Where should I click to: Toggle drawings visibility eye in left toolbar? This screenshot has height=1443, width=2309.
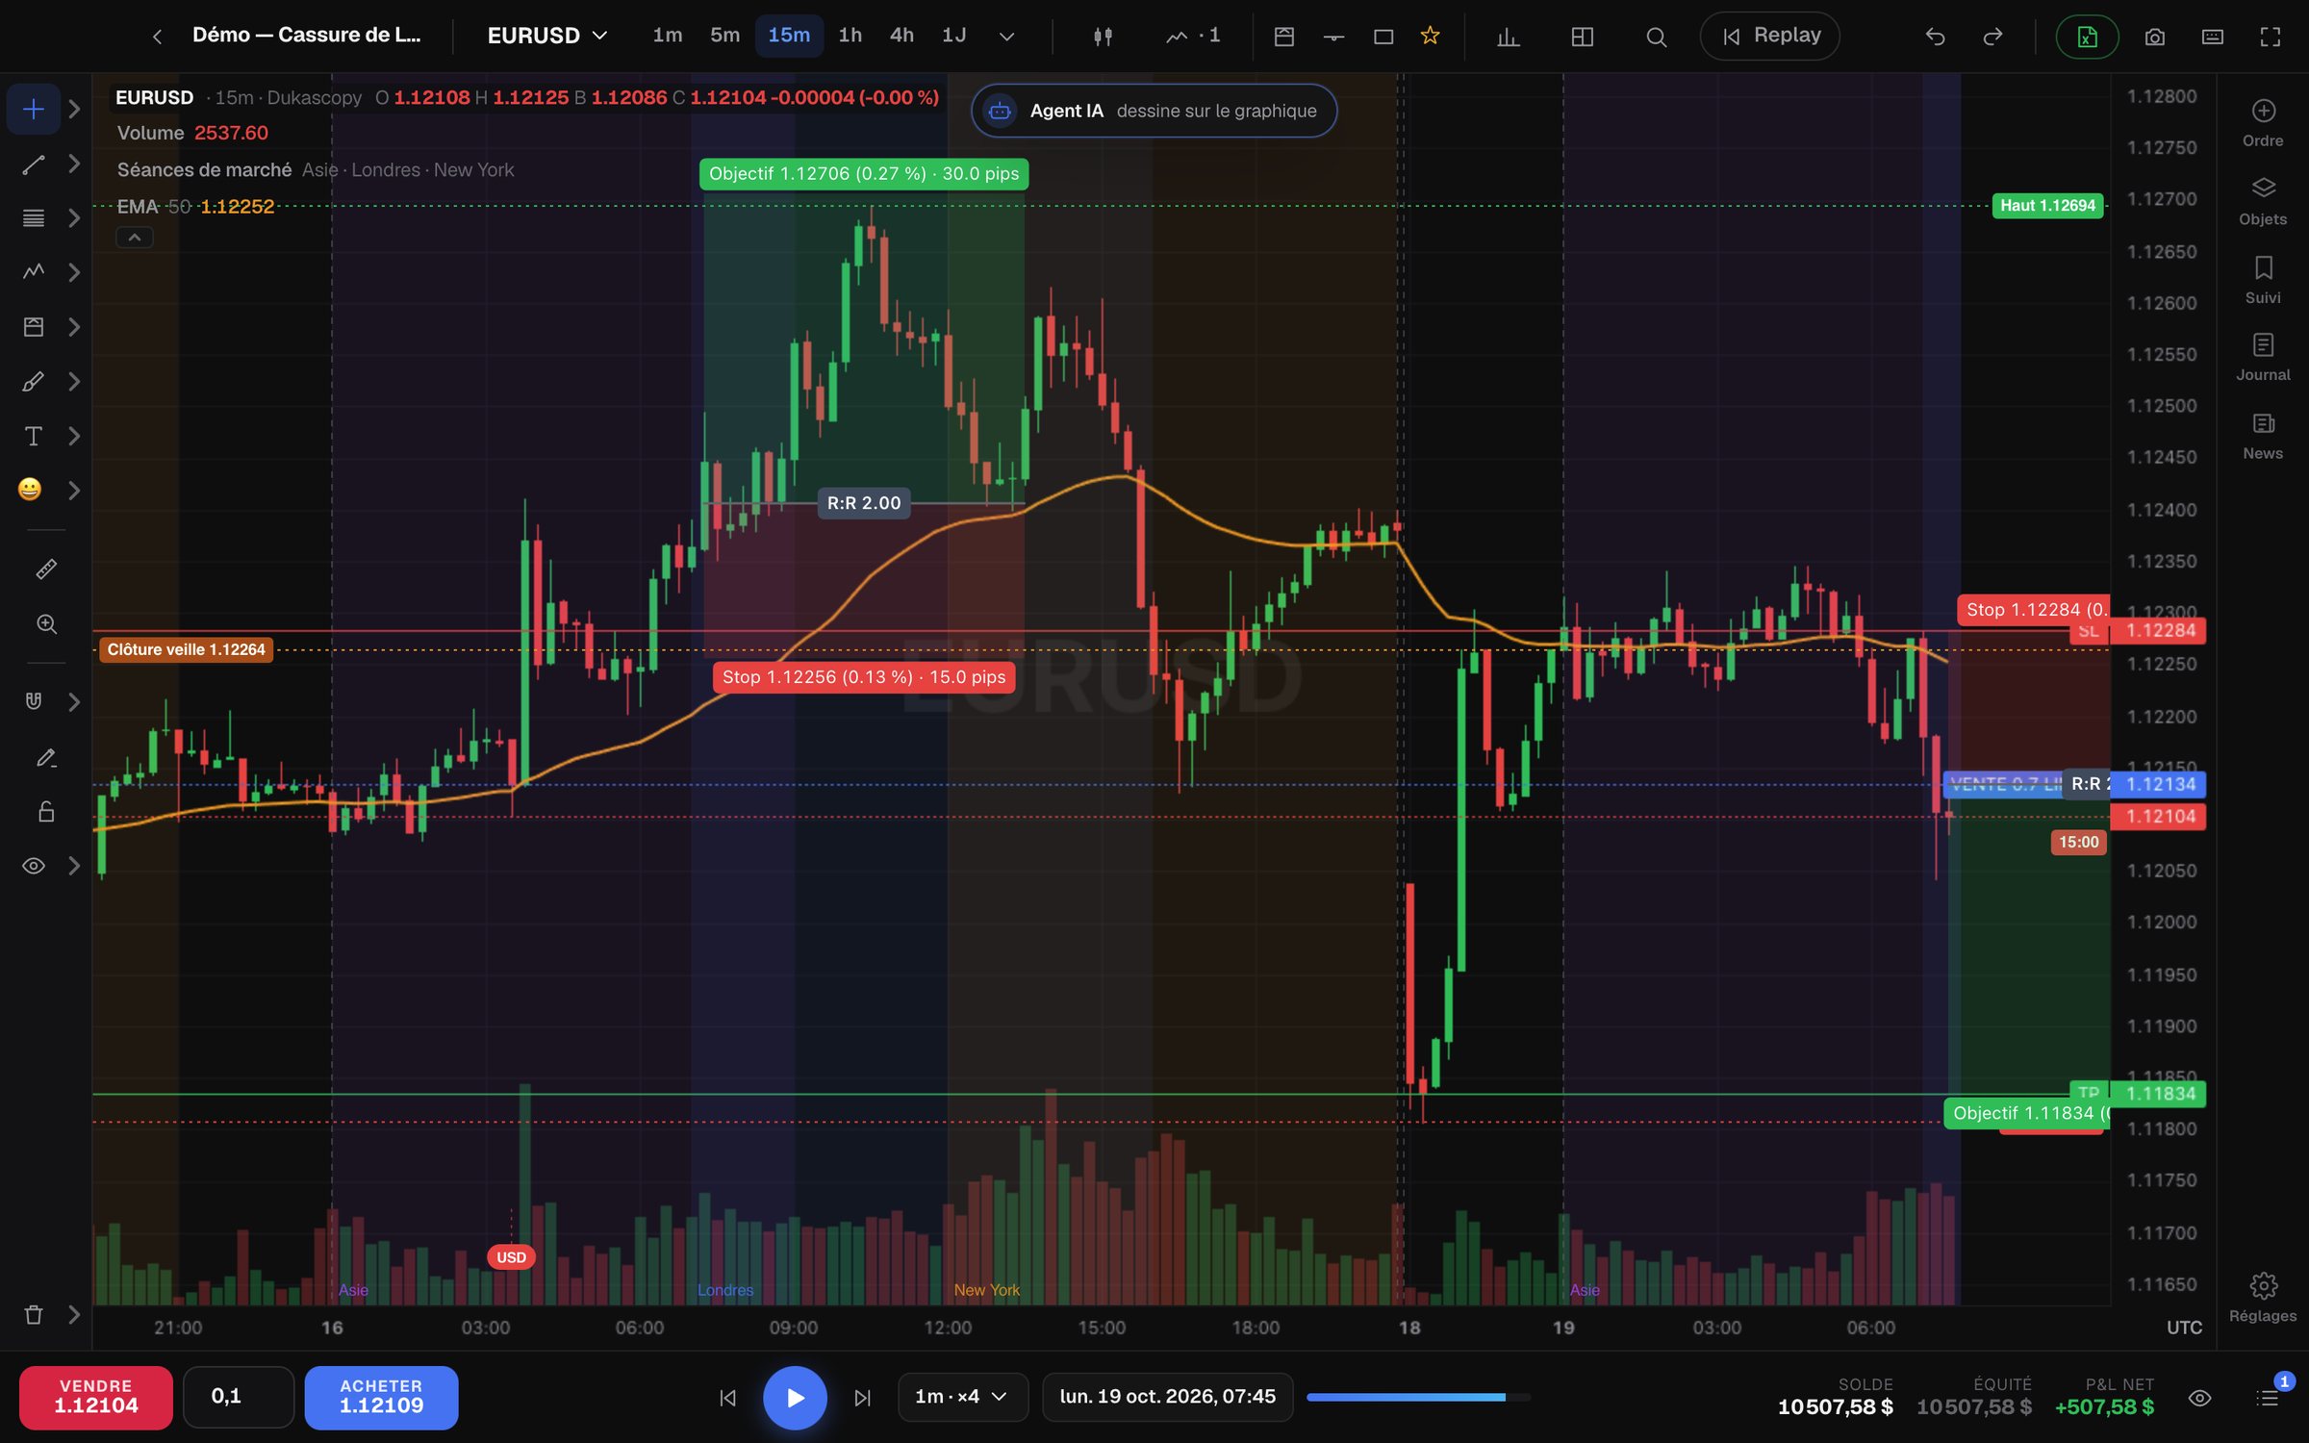pyautogui.click(x=34, y=866)
